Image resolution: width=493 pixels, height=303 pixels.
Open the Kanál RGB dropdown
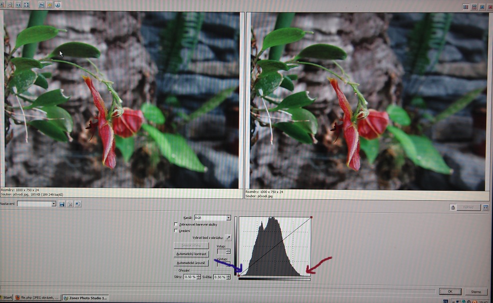coord(228,218)
